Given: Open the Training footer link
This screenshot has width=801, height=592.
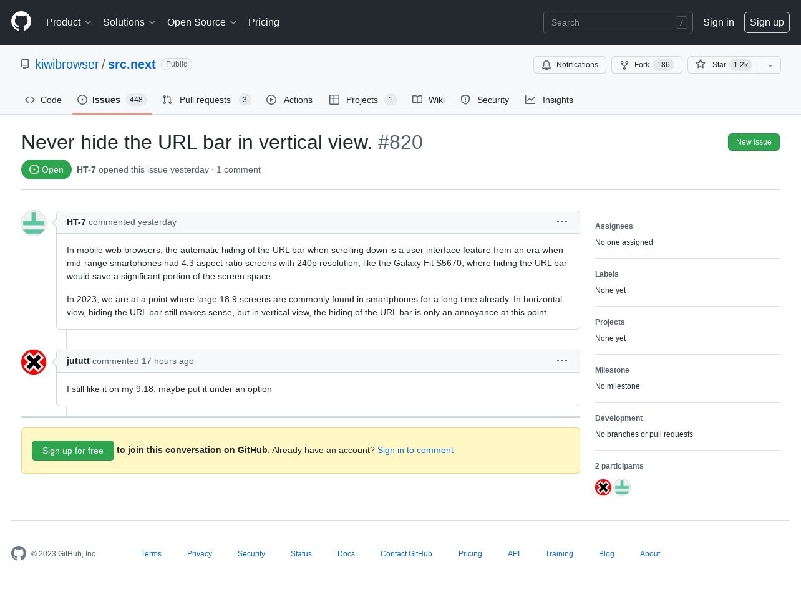Looking at the screenshot, I should coord(559,554).
